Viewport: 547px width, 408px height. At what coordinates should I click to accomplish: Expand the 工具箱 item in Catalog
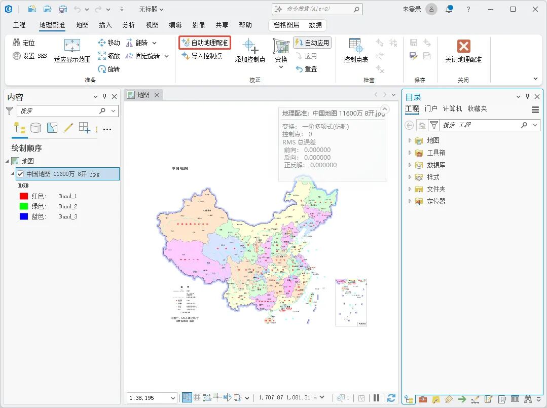(410, 153)
